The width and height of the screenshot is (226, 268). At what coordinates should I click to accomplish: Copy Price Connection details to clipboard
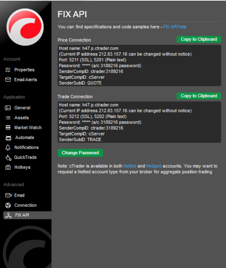pyautogui.click(x=199, y=39)
